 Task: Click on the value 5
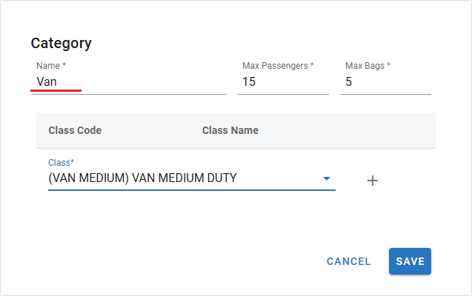(349, 82)
